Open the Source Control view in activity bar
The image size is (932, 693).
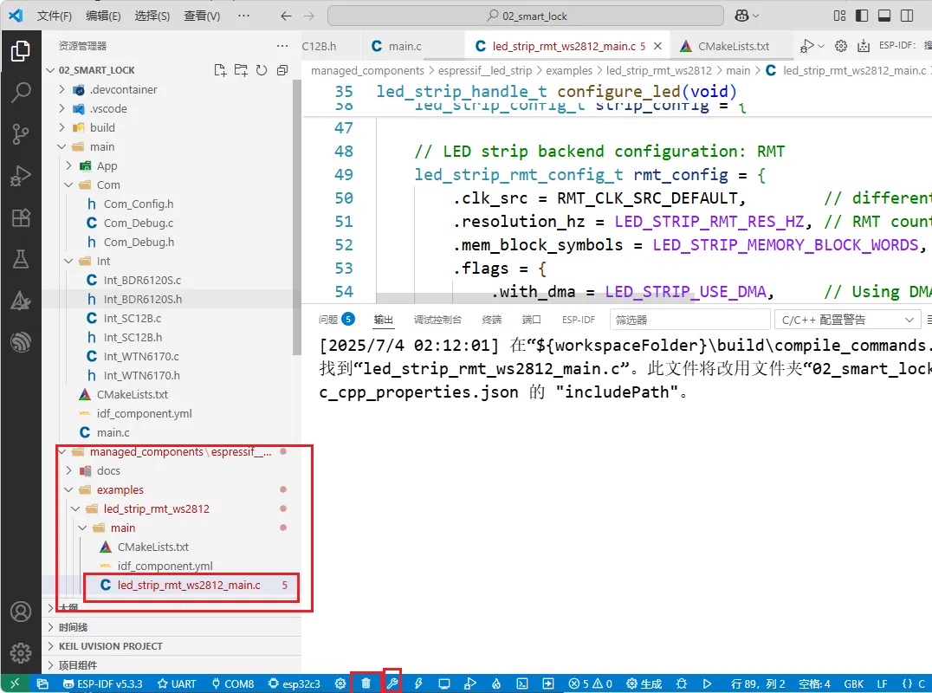pyautogui.click(x=20, y=133)
